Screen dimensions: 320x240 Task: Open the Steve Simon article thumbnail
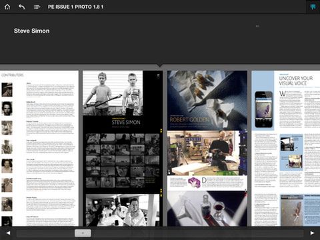(x=123, y=149)
